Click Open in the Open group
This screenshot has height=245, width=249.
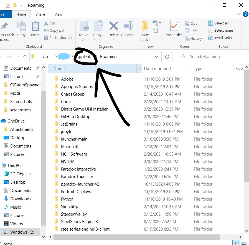click(194, 23)
